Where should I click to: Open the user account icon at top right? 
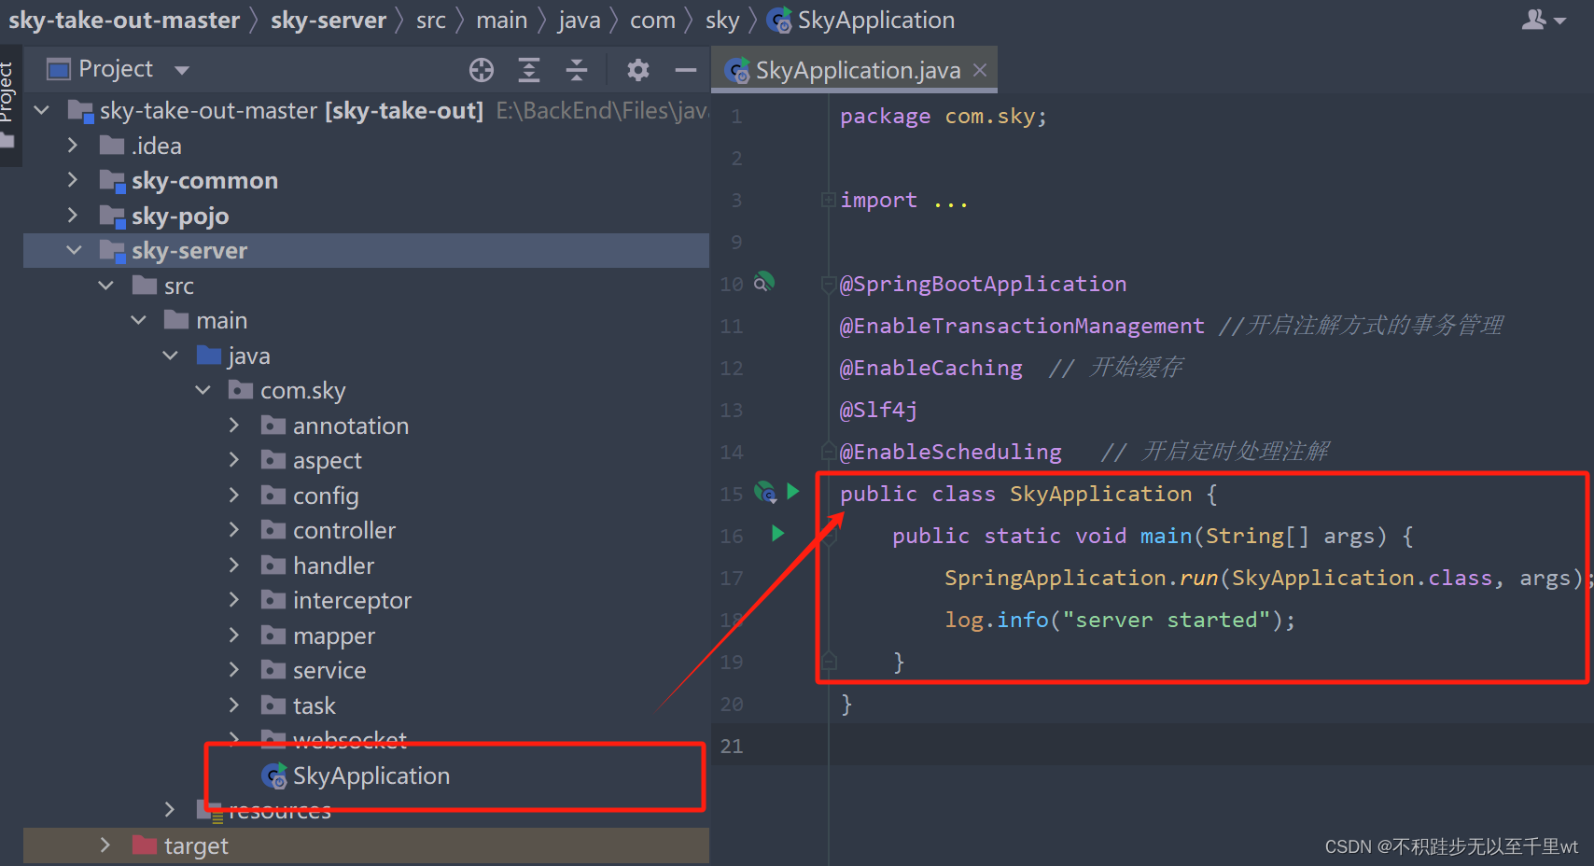(1544, 20)
